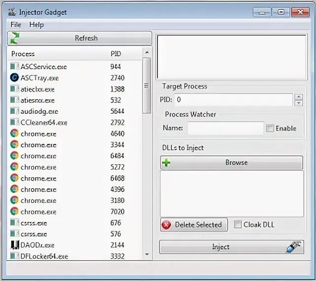Viewport: 316px width, 281px height.
Task: Minimize the Injector Gadget window
Action: click(262, 12)
